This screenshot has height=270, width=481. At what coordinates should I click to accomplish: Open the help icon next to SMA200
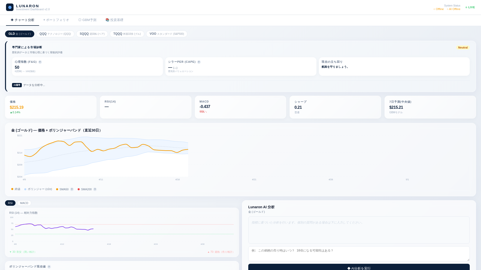[x=95, y=189]
